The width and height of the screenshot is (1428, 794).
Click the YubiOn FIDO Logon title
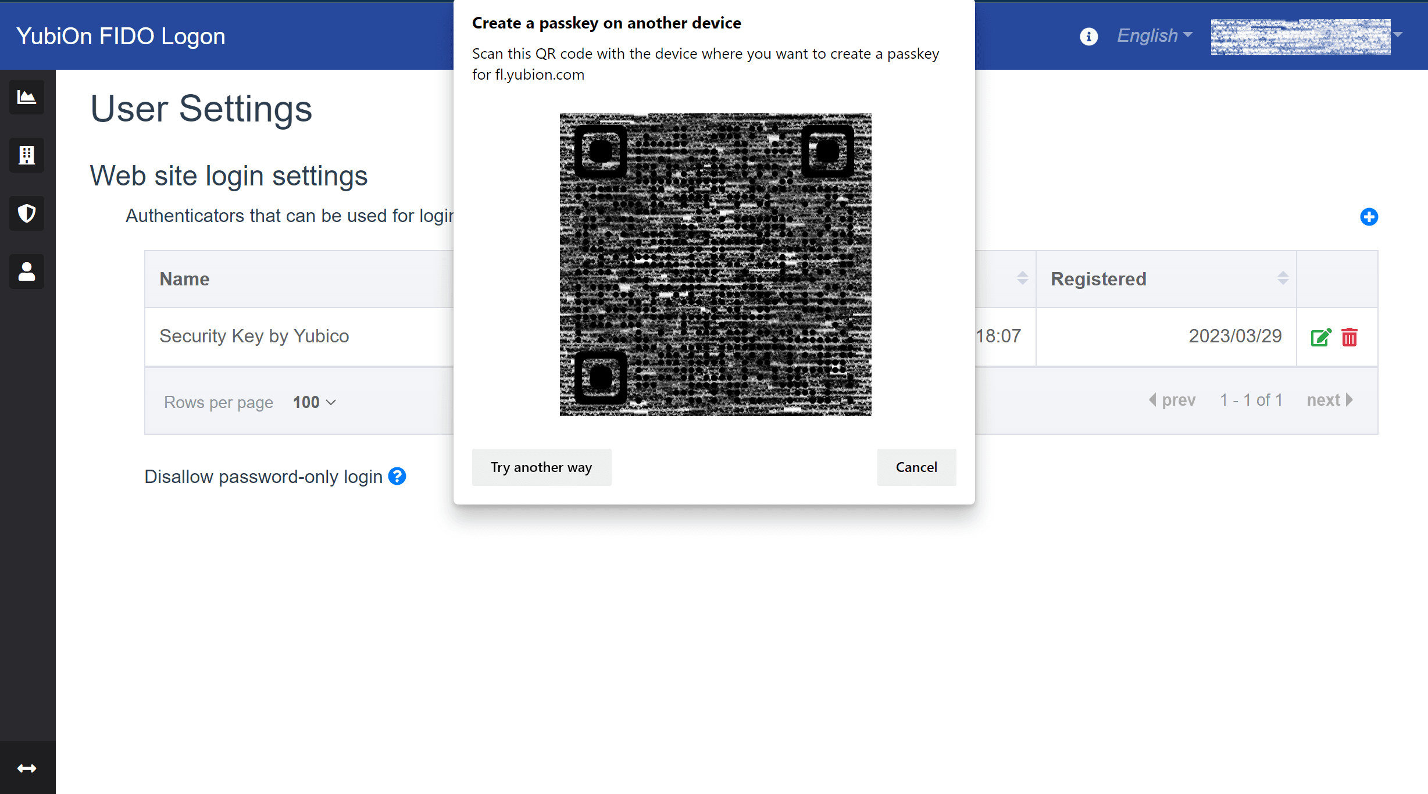tap(121, 36)
